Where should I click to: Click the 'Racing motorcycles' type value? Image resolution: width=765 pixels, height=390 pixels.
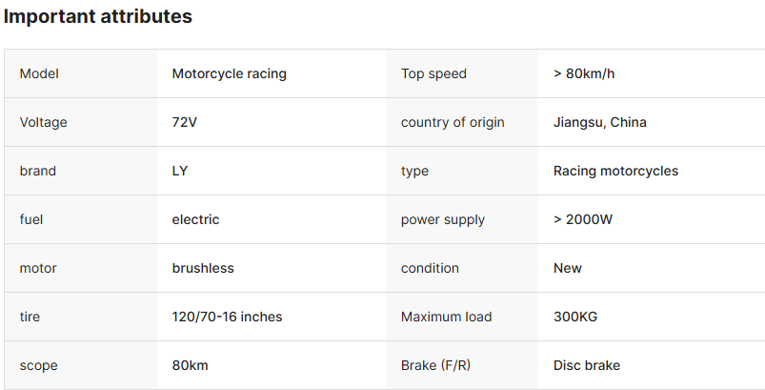[x=615, y=171]
